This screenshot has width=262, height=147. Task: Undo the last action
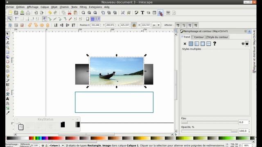point(50,13)
